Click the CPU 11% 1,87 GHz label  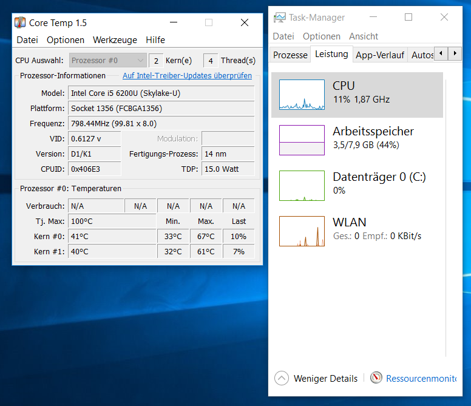[361, 100]
